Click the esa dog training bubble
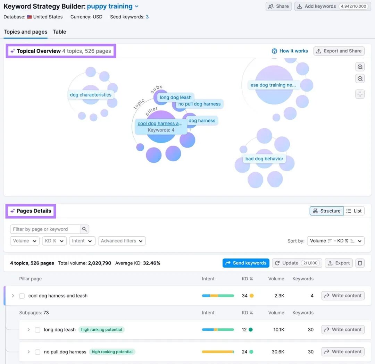Screen dimensions: 375x364 point(273,85)
